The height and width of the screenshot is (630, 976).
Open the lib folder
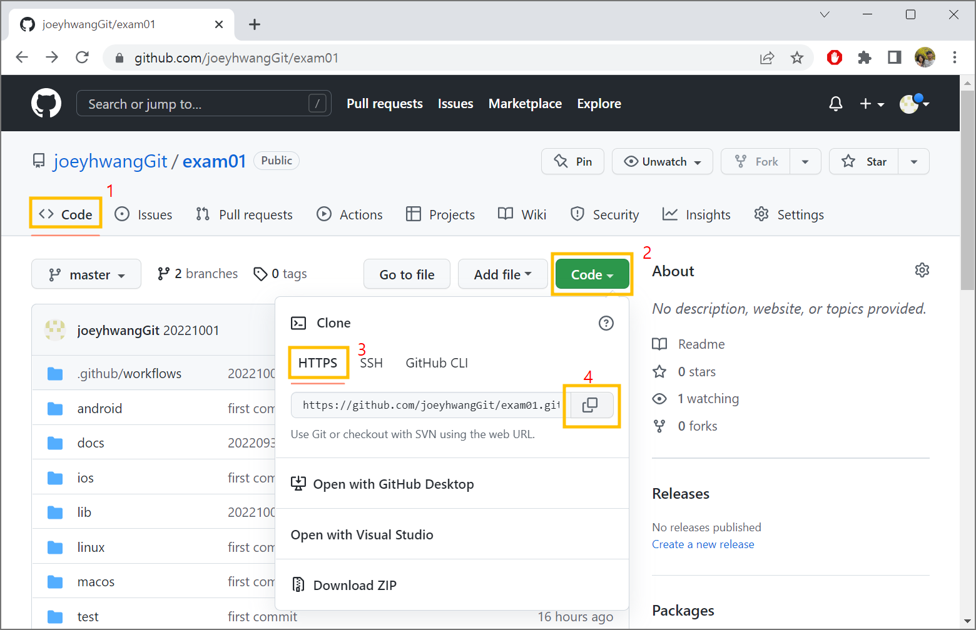(x=84, y=512)
